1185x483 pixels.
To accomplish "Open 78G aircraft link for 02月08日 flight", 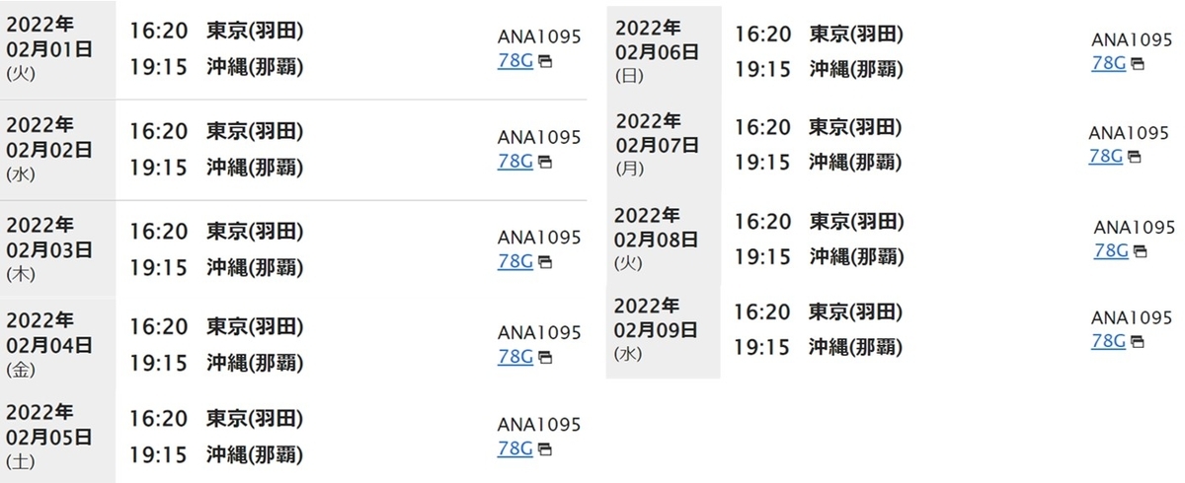I will pos(1111,250).
